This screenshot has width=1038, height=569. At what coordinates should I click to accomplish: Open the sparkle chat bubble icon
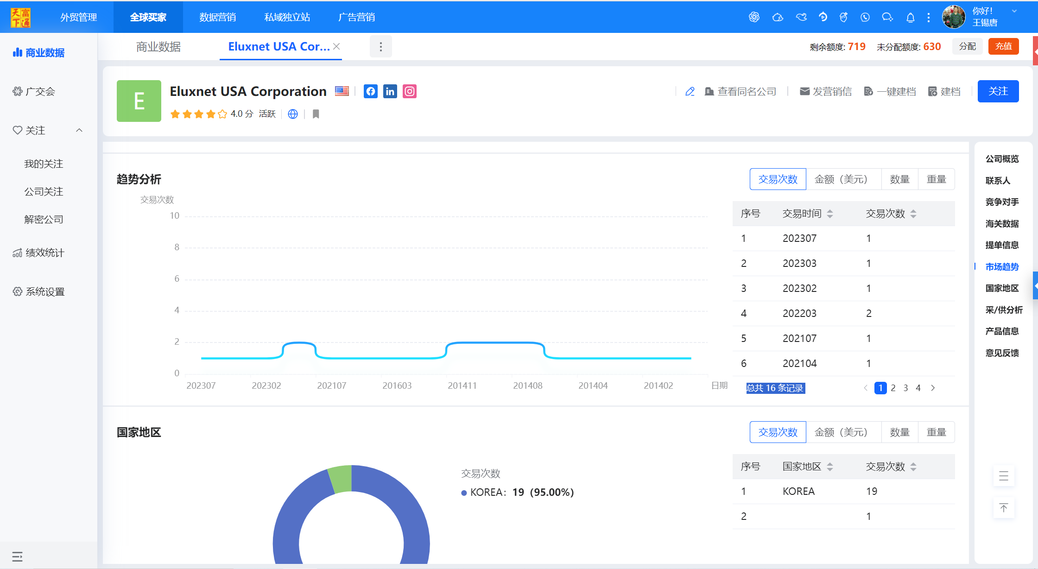coord(887,17)
